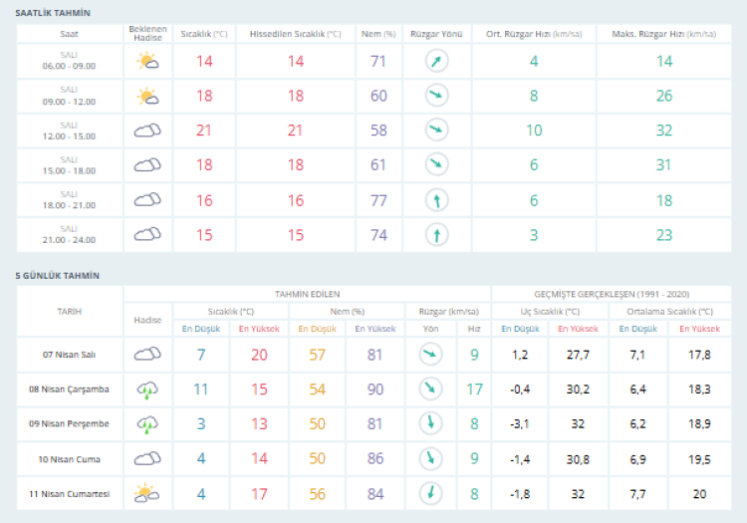Click the wind direction arrow for 06.00 - 09.00

pos(436,62)
